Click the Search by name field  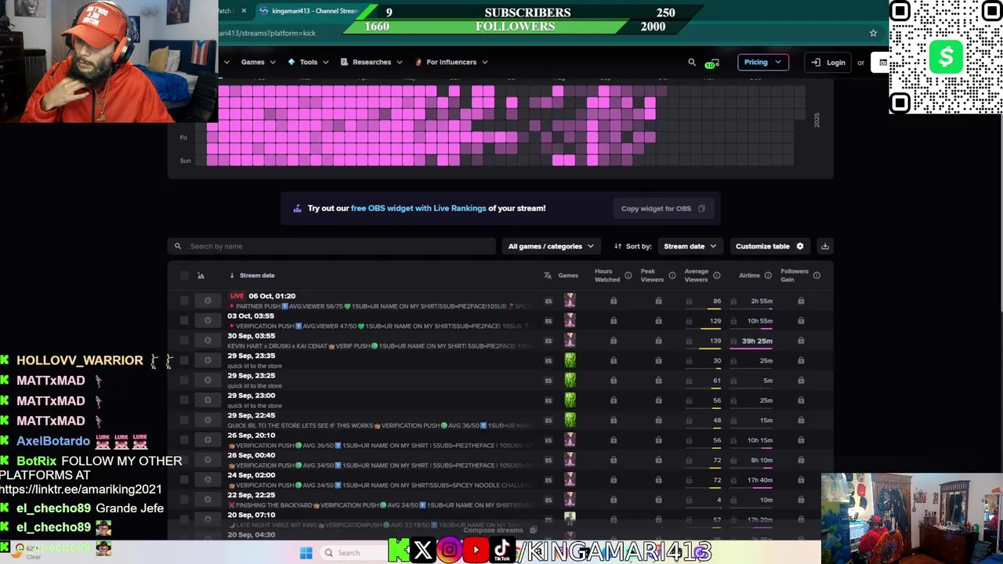tap(331, 246)
